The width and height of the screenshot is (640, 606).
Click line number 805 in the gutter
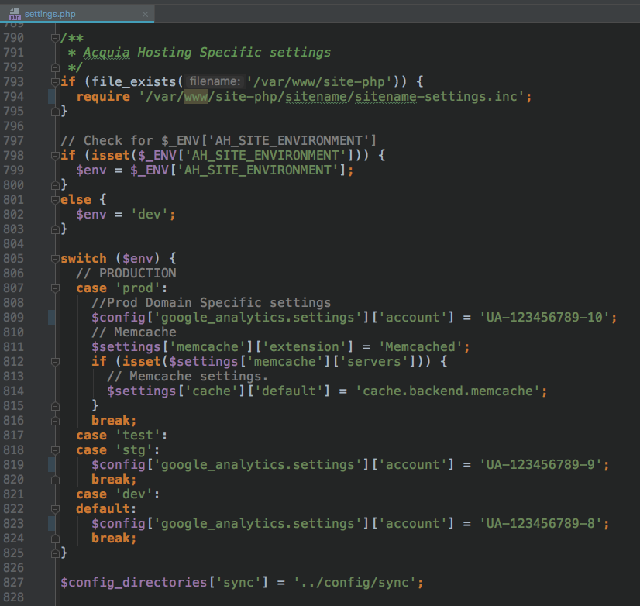[13, 259]
